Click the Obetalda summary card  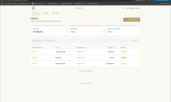point(48,30)
